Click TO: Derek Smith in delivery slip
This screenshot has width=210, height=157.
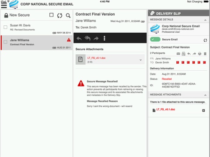159,62
